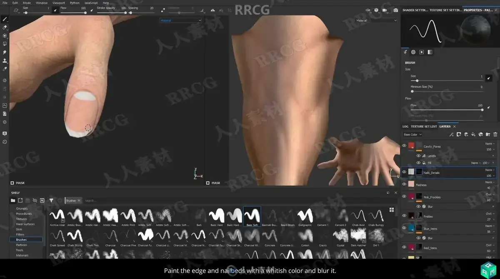Hide the Blue_Veins layer
Viewport: 500px width, 279px height.
click(404, 228)
